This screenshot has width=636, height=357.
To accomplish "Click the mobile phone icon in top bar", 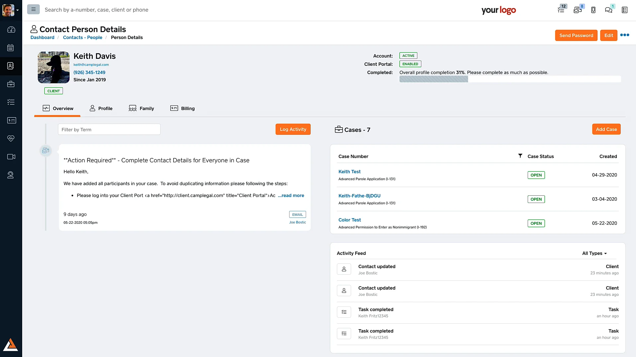I will coord(593,10).
